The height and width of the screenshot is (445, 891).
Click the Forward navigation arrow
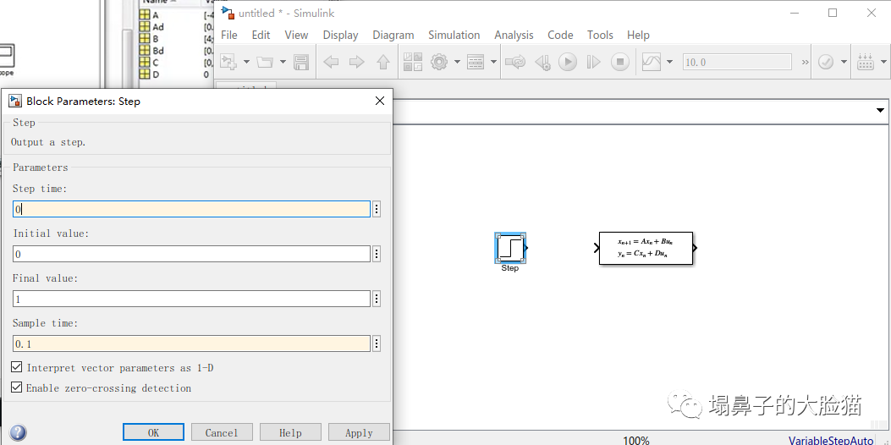[x=357, y=62]
